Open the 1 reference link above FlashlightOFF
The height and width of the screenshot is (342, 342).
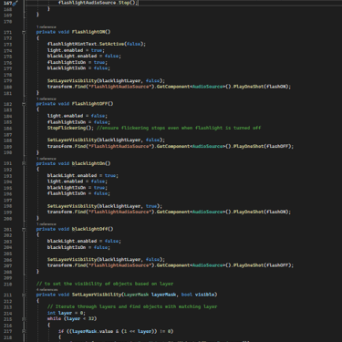(x=47, y=98)
